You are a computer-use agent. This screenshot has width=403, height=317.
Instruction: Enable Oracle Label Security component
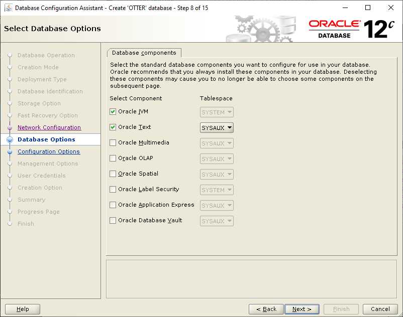point(113,189)
